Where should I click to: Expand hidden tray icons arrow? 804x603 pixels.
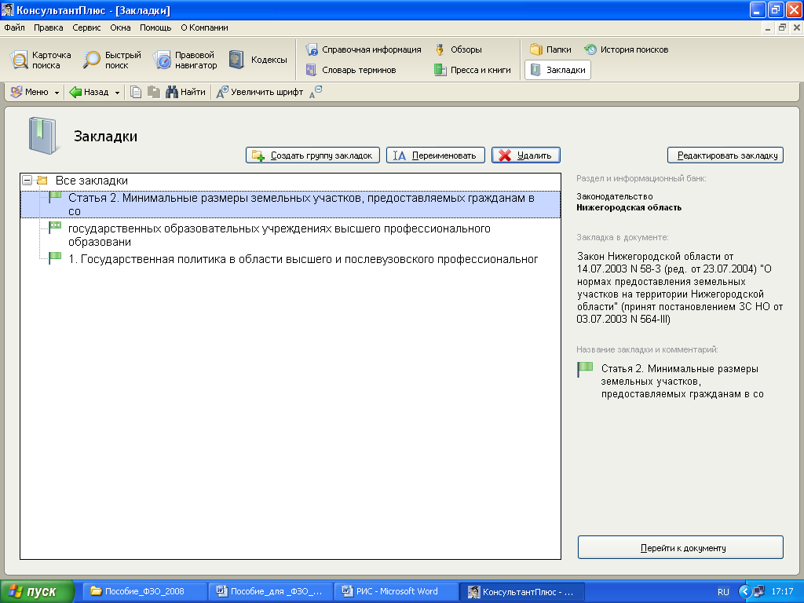coord(744,592)
